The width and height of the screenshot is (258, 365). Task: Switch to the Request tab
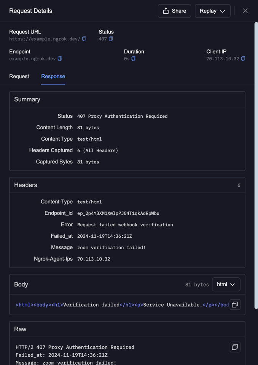pos(19,77)
